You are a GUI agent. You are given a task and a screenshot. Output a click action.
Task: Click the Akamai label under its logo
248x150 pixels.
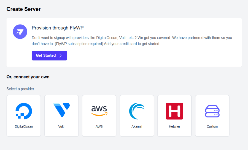(137, 126)
